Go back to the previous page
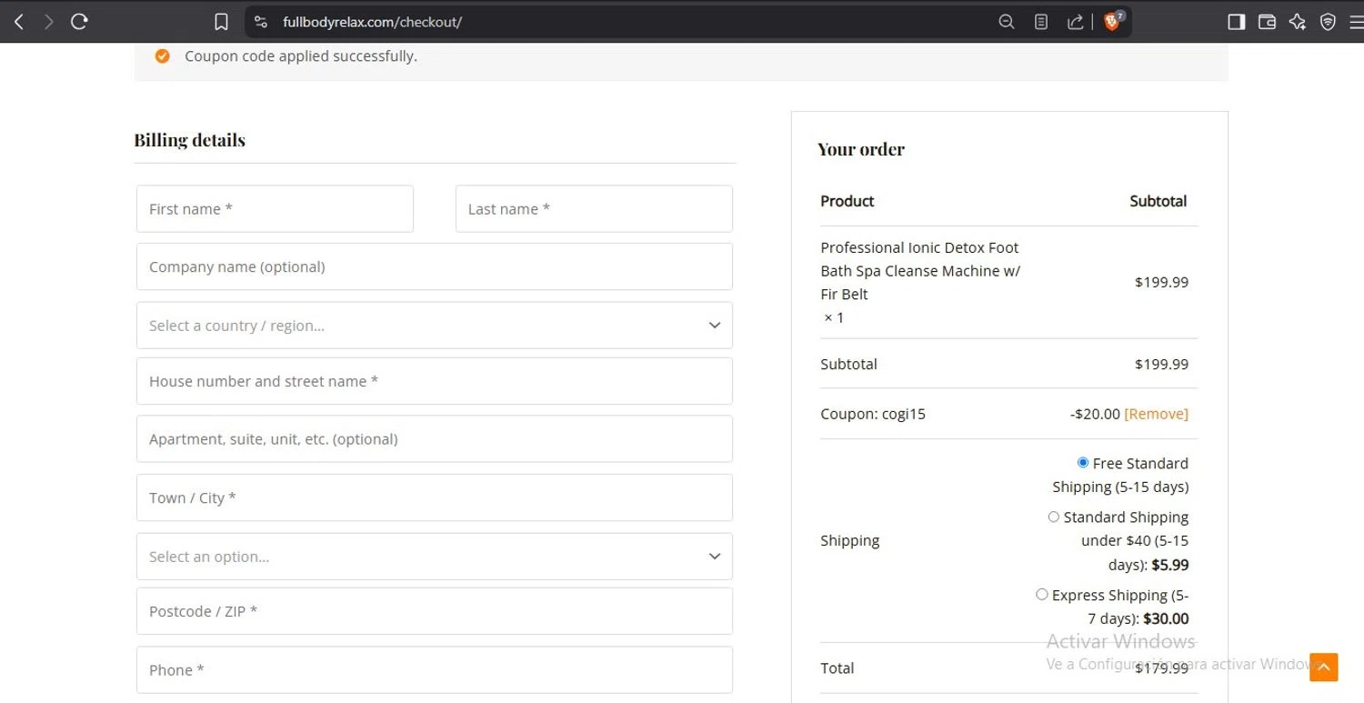1364x703 pixels. coord(19,22)
